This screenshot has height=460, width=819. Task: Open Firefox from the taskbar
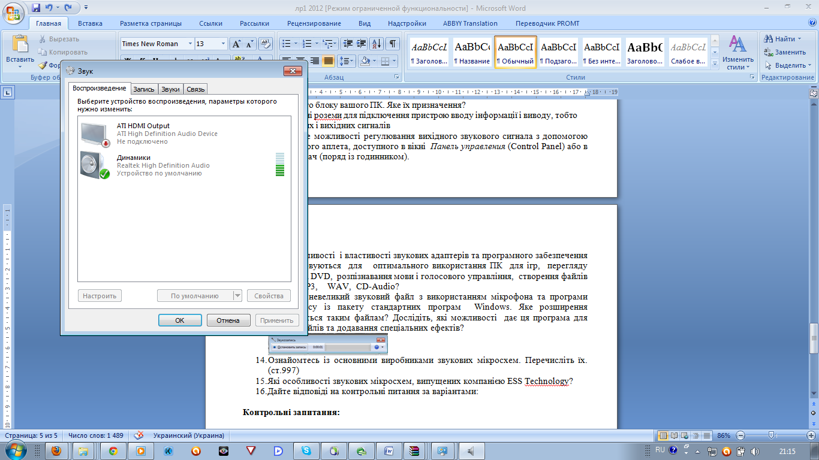(x=56, y=451)
